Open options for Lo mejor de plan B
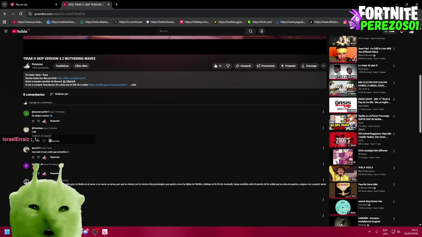The image size is (422, 237). (394, 66)
